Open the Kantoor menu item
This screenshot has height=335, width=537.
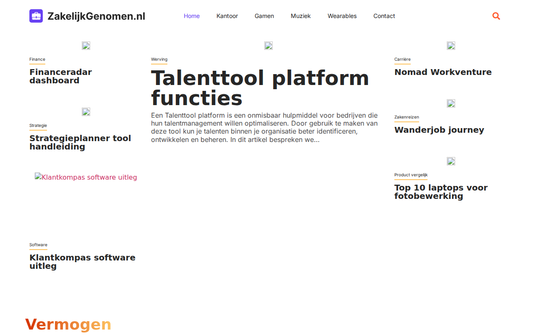[x=227, y=16]
